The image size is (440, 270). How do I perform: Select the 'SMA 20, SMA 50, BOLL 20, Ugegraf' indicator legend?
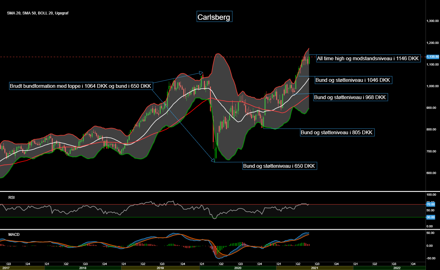38,13
